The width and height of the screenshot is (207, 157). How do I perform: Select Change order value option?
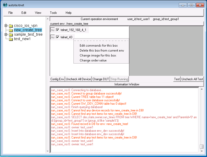tap(93, 60)
